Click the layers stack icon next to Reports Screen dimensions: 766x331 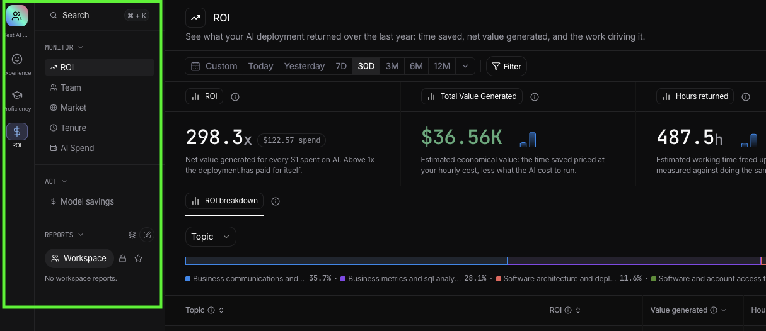click(x=132, y=235)
